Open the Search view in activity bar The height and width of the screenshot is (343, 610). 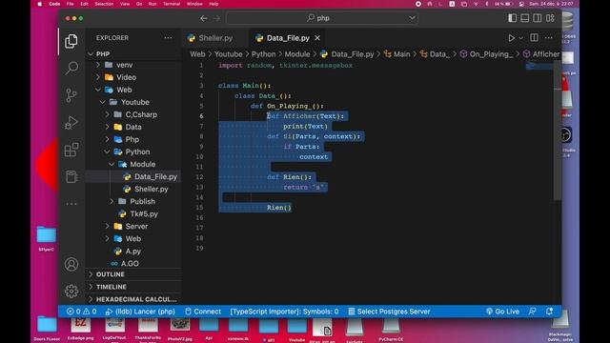tap(71, 68)
